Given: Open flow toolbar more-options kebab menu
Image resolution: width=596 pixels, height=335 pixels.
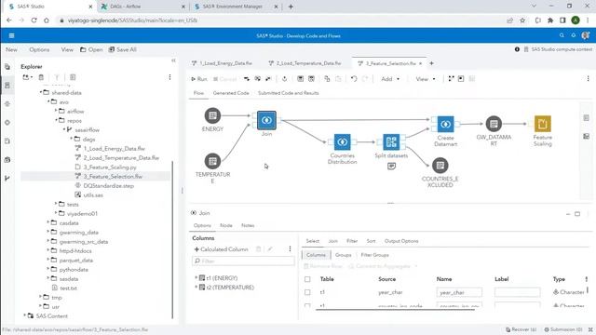Looking at the screenshot, I should click(x=588, y=78).
